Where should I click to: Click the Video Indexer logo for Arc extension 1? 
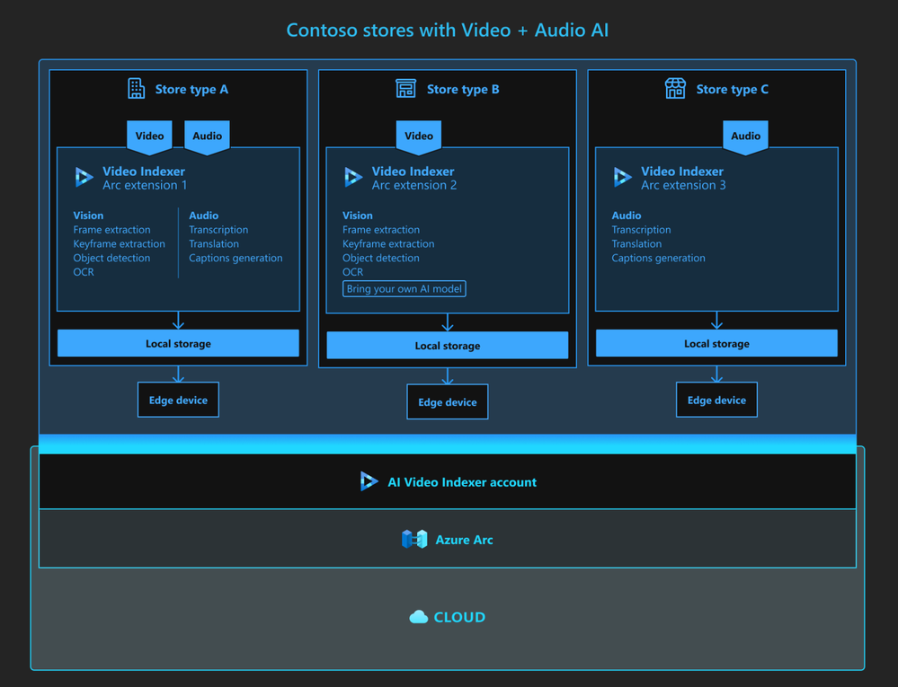(84, 177)
